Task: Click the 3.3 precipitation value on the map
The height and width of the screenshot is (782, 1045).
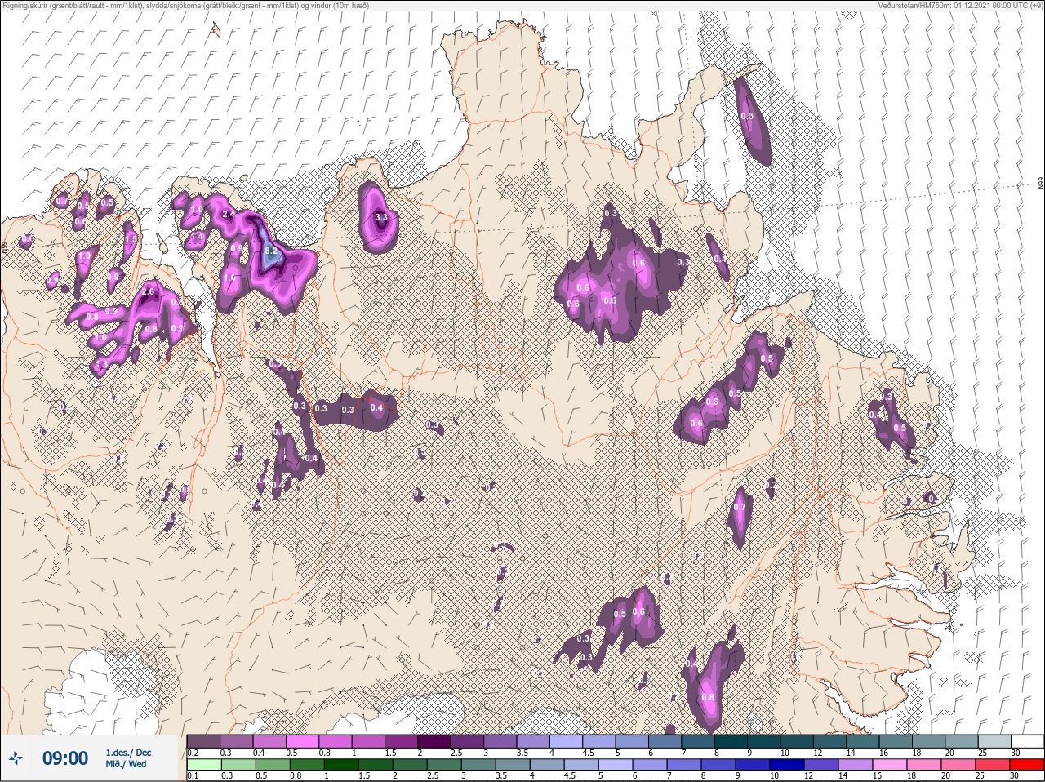Action: (x=381, y=218)
